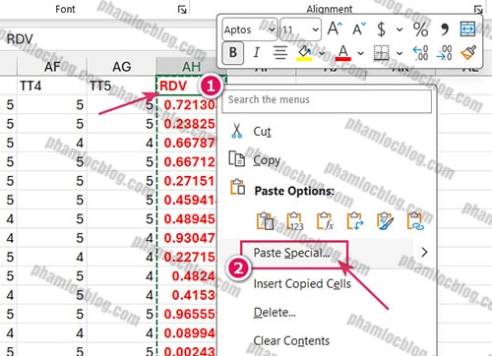The height and width of the screenshot is (356, 492).
Task: Click the Borders icon
Action: point(382,52)
